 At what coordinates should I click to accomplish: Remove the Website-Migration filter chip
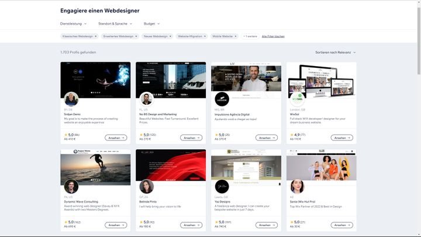pyautogui.click(x=205, y=36)
